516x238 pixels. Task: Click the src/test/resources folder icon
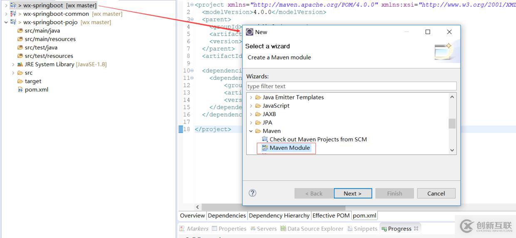coord(20,56)
